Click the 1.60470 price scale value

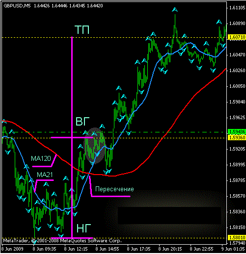tap(237, 55)
